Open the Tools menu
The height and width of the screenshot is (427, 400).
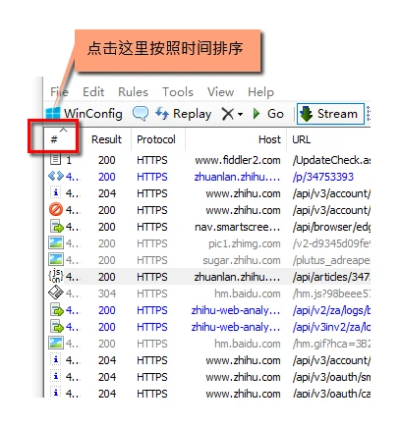pyautogui.click(x=178, y=92)
